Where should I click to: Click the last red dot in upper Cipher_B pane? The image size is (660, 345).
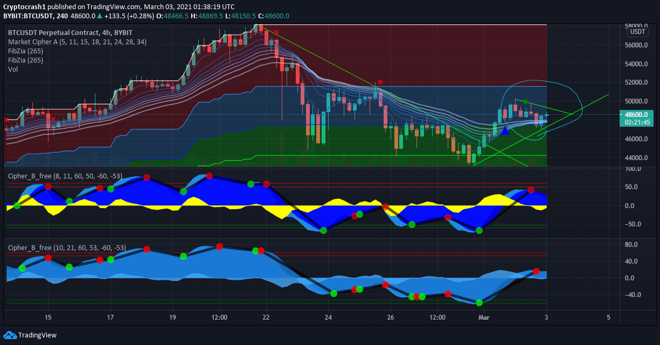(x=531, y=190)
